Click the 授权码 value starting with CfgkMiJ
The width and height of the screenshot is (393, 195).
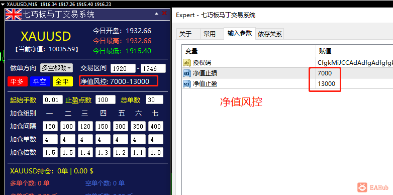tap(355, 62)
